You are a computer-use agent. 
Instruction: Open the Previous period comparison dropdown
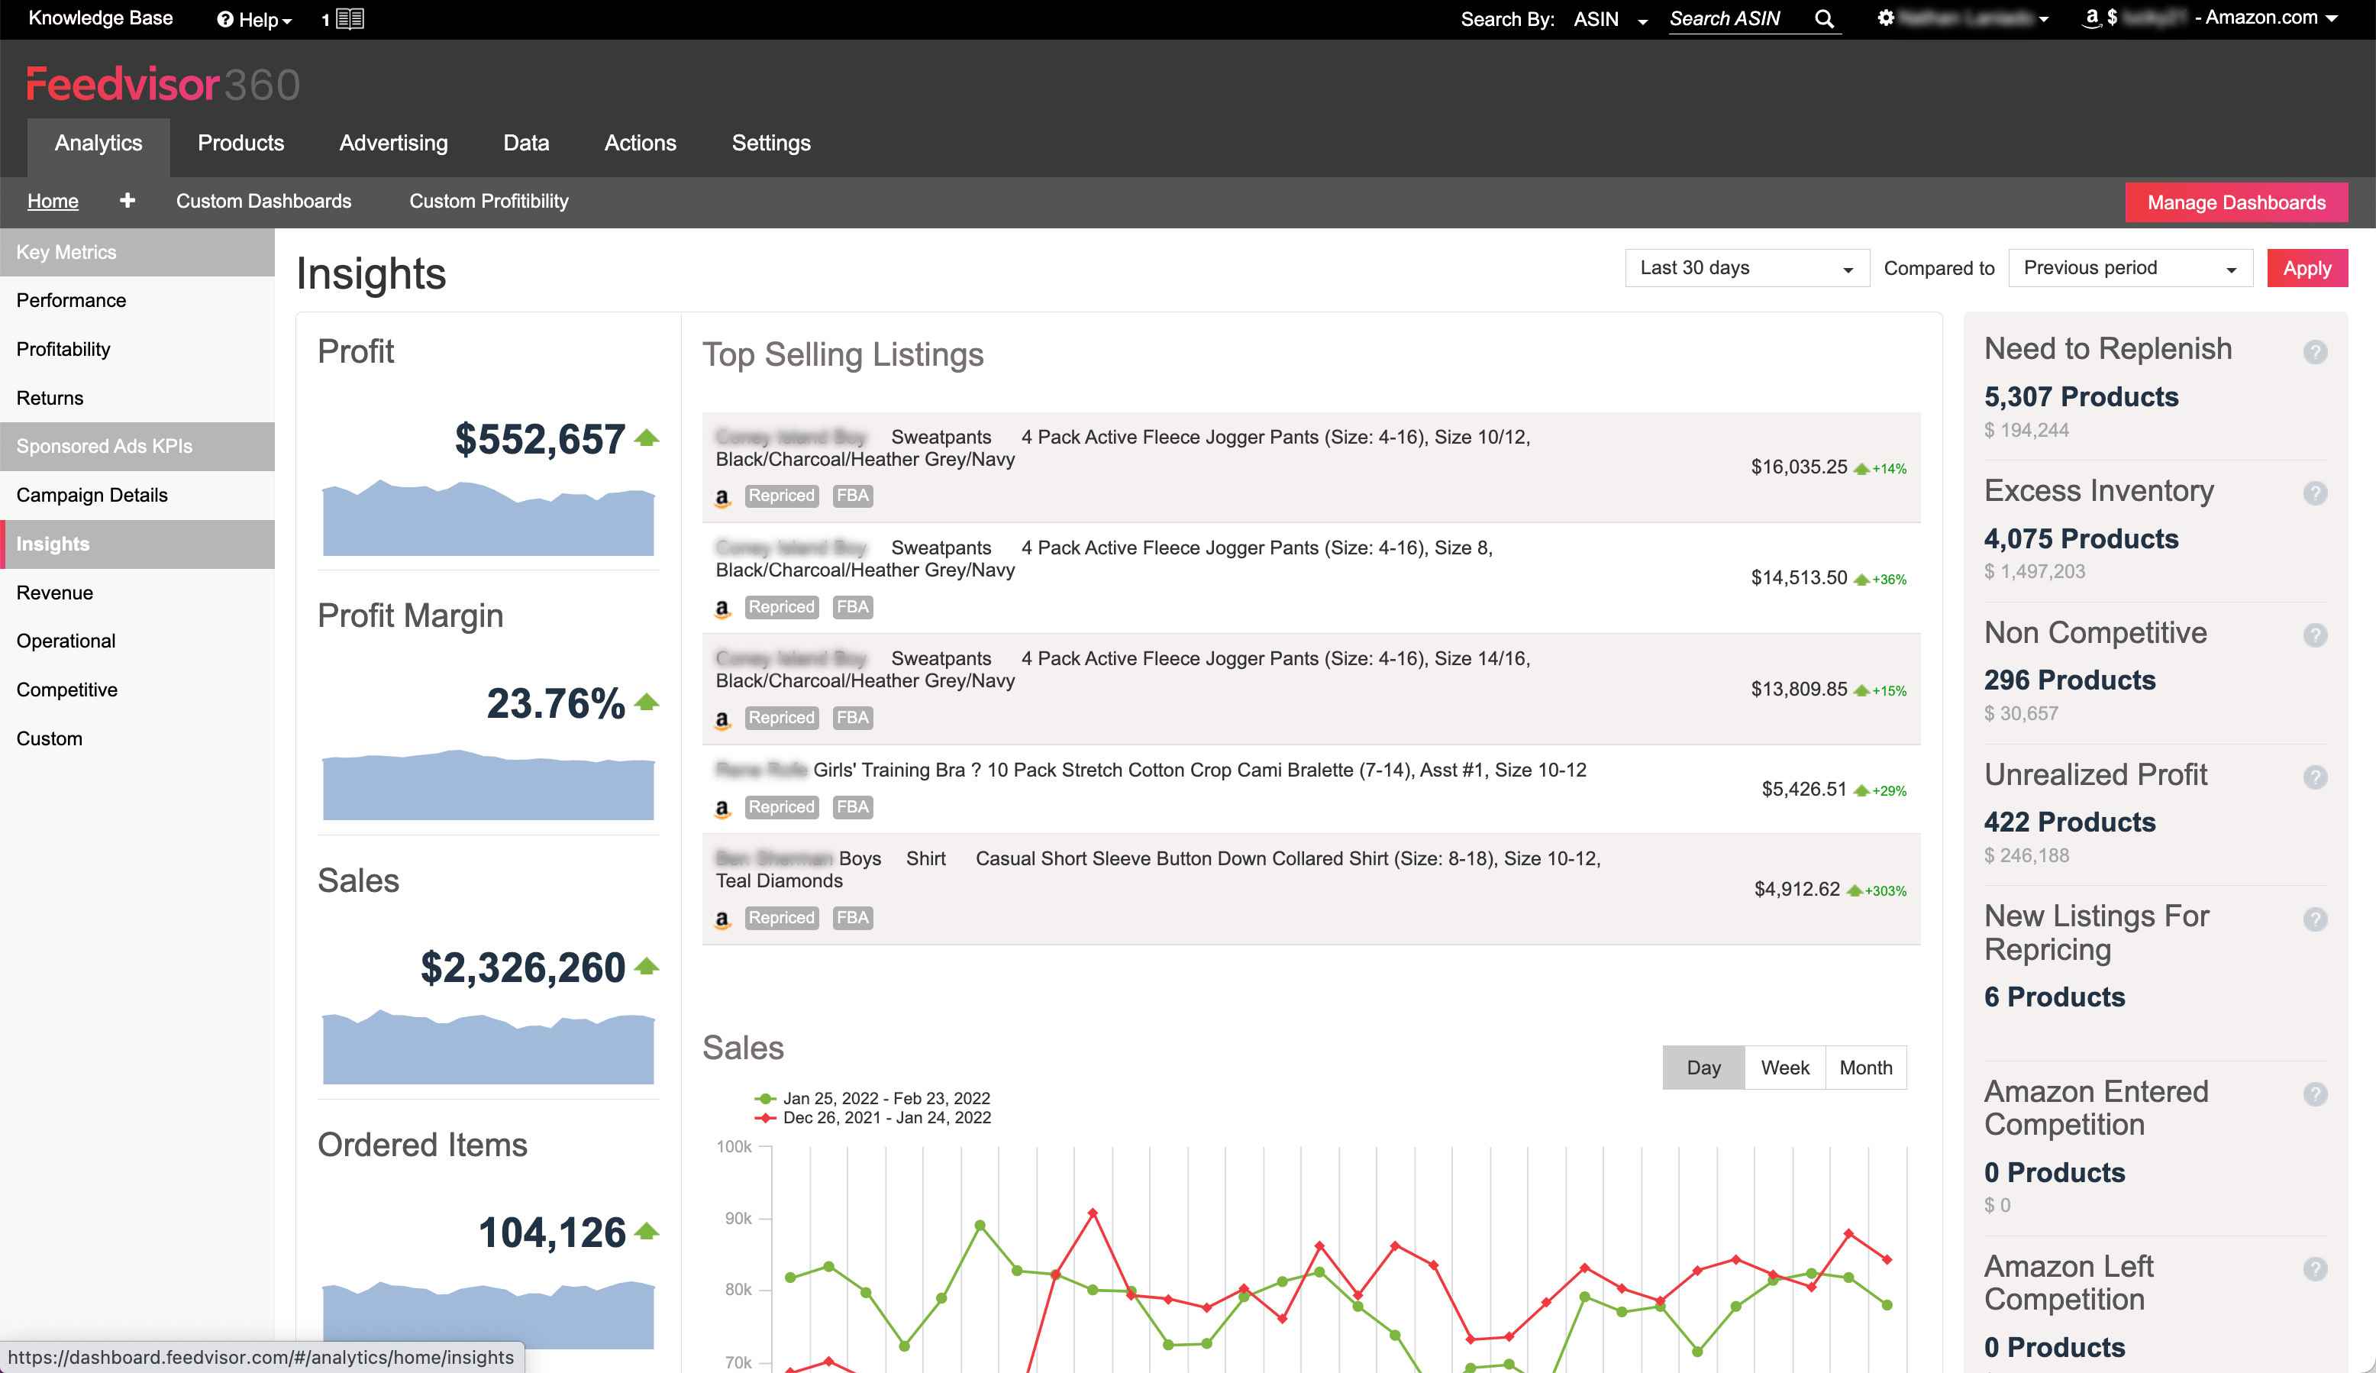tap(2130, 268)
